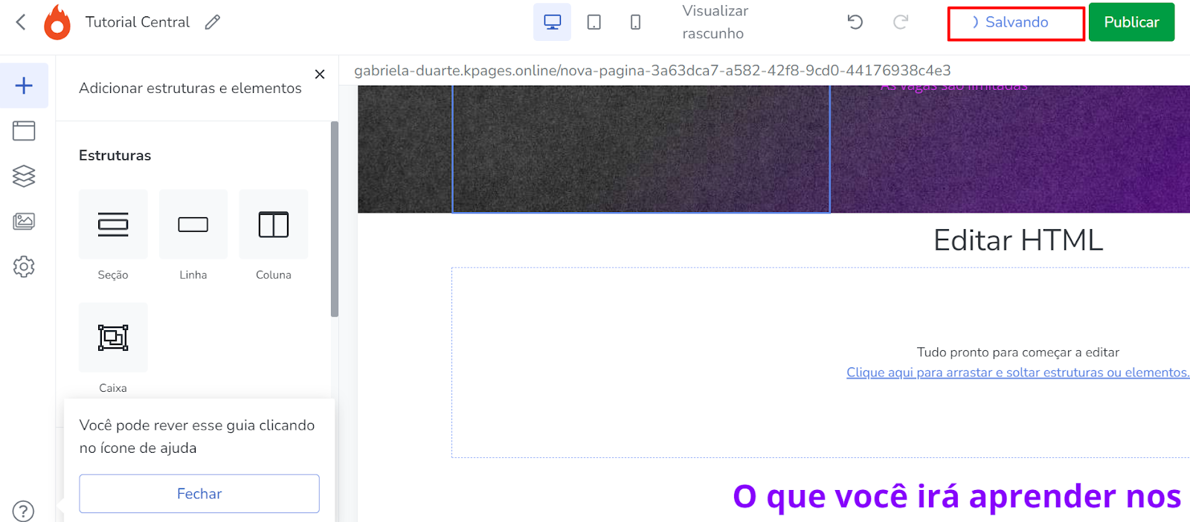Open the add elements plus icon

click(x=24, y=86)
